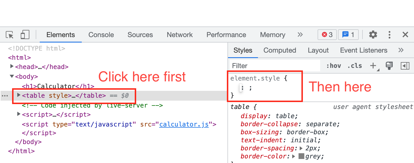Toggle the :hov element state panel

pyautogui.click(x=334, y=66)
